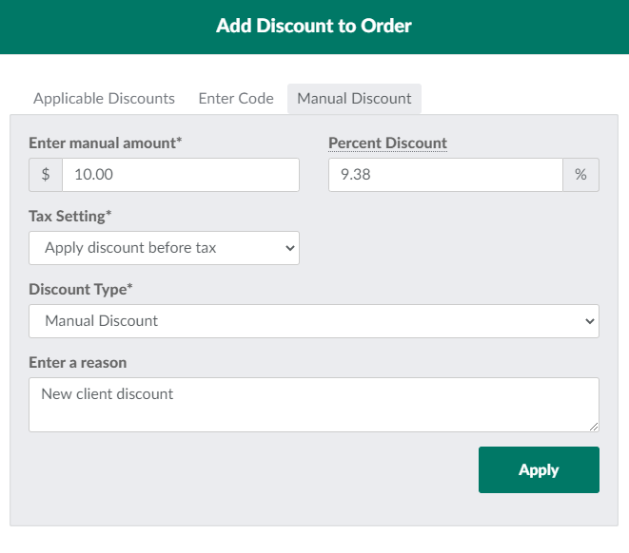629x553 pixels.
Task: Click the chevron arrow of the Manual Discount select
Action: pyautogui.click(x=589, y=321)
